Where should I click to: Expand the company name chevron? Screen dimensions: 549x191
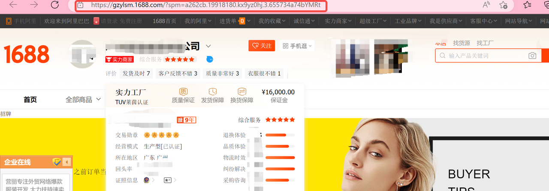click(208, 46)
